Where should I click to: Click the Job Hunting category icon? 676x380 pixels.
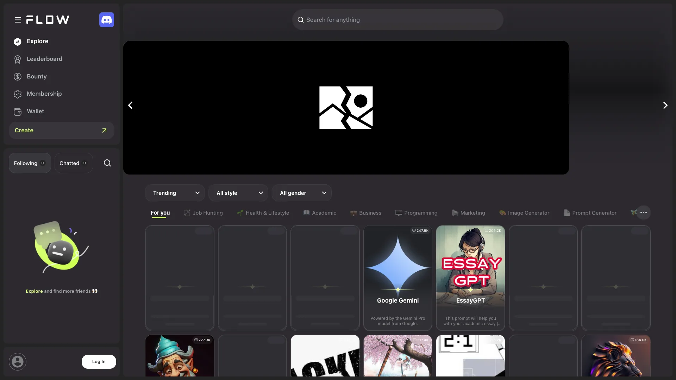pyautogui.click(x=187, y=213)
